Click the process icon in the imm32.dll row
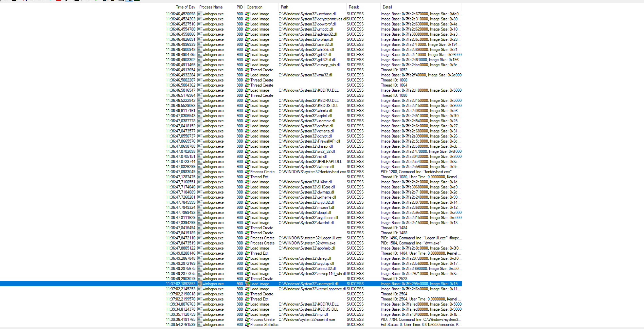The height and width of the screenshot is (329, 644). tap(200, 75)
